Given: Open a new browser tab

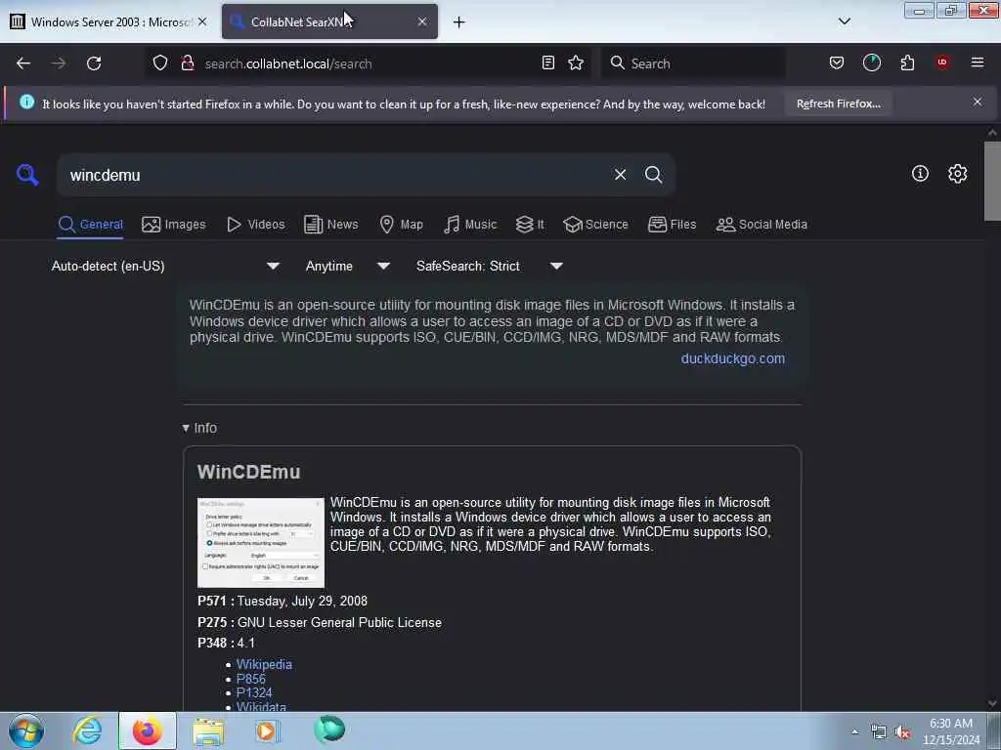Looking at the screenshot, I should pyautogui.click(x=459, y=22).
